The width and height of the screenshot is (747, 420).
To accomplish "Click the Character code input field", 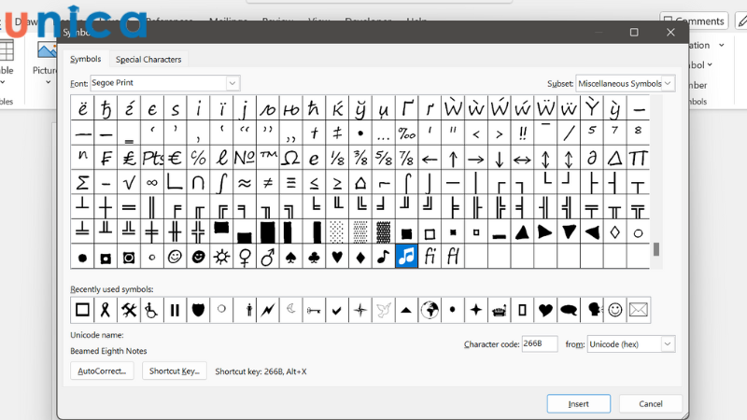I will tap(539, 344).
